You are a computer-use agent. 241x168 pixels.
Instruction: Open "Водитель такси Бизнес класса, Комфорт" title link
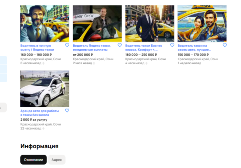144,48
